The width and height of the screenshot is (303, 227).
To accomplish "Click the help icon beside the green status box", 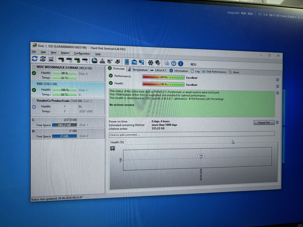I will [277, 93].
